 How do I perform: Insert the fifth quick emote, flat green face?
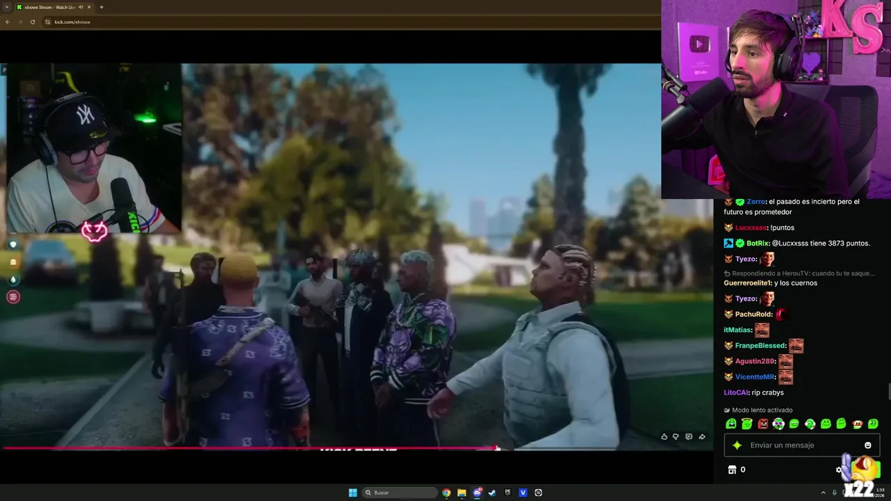794,424
